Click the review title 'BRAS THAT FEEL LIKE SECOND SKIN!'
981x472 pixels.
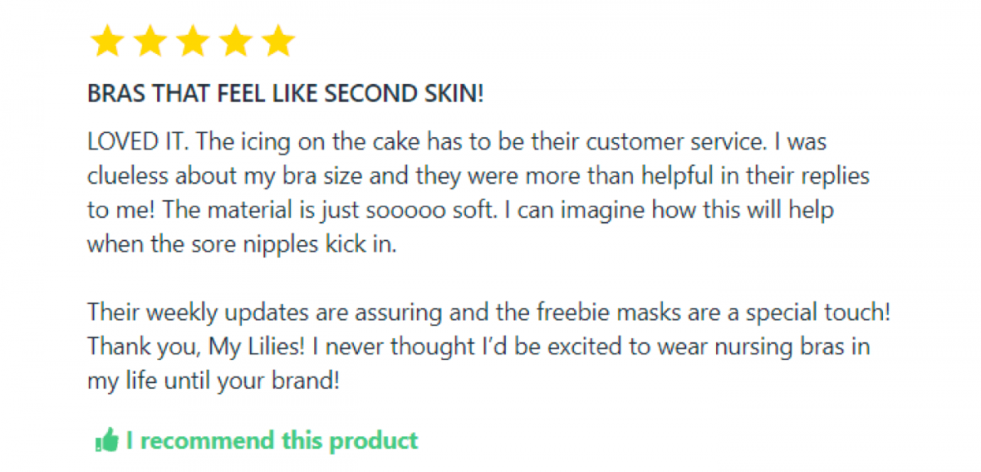click(285, 94)
